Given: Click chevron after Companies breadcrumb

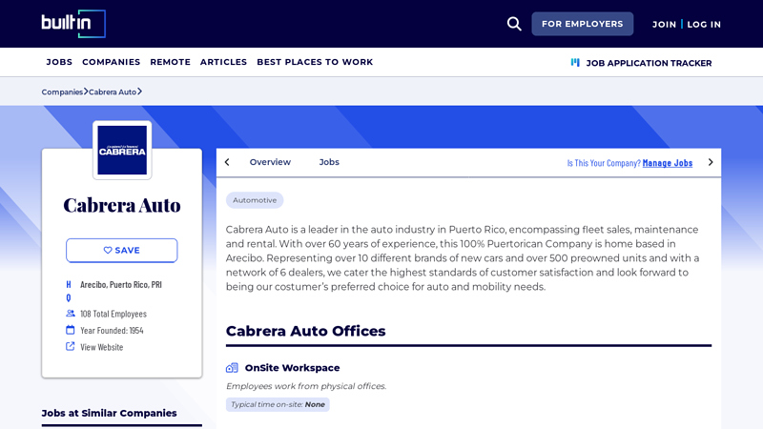Looking at the screenshot, I should tap(86, 92).
